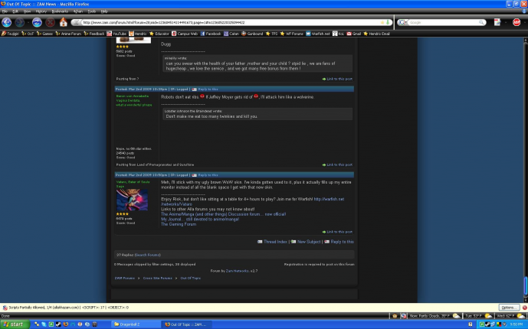Open the Games bookmark folder
This screenshot has height=329, width=528.
(44, 34)
